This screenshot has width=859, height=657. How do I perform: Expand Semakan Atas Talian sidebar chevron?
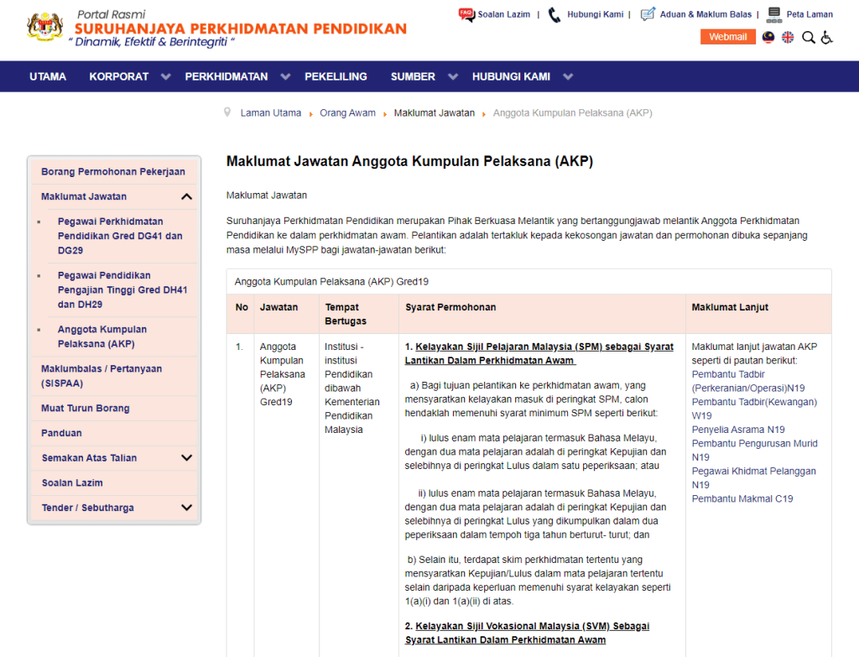[186, 457]
